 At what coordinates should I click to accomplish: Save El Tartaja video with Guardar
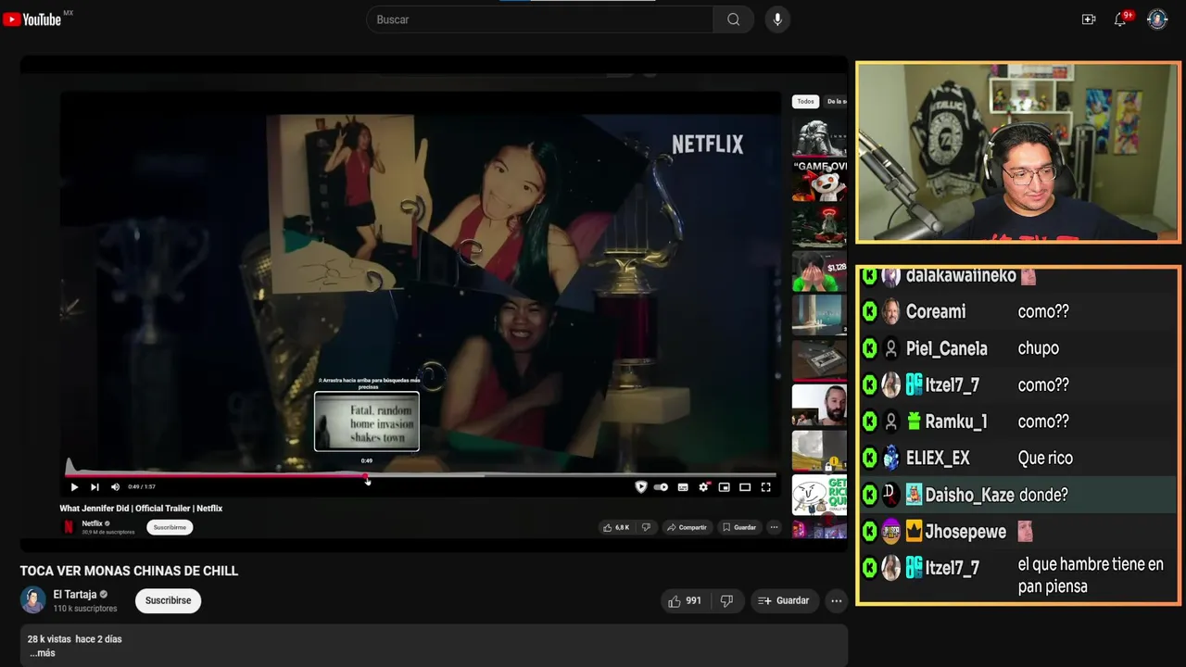pos(784,601)
